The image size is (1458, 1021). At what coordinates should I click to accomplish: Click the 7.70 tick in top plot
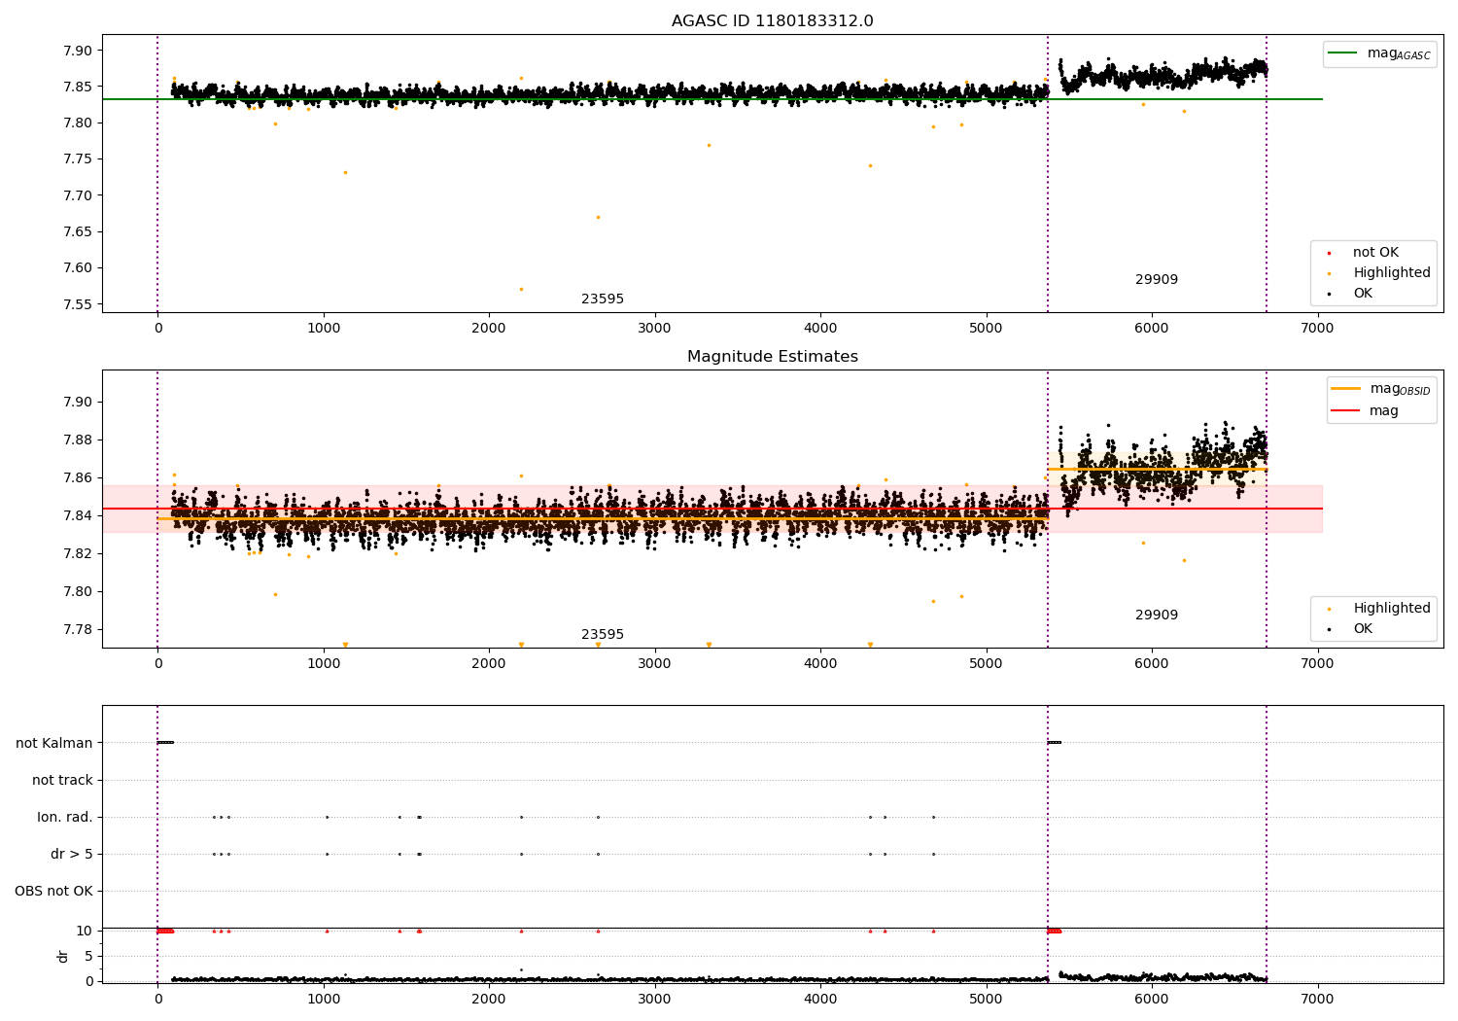[x=77, y=195]
